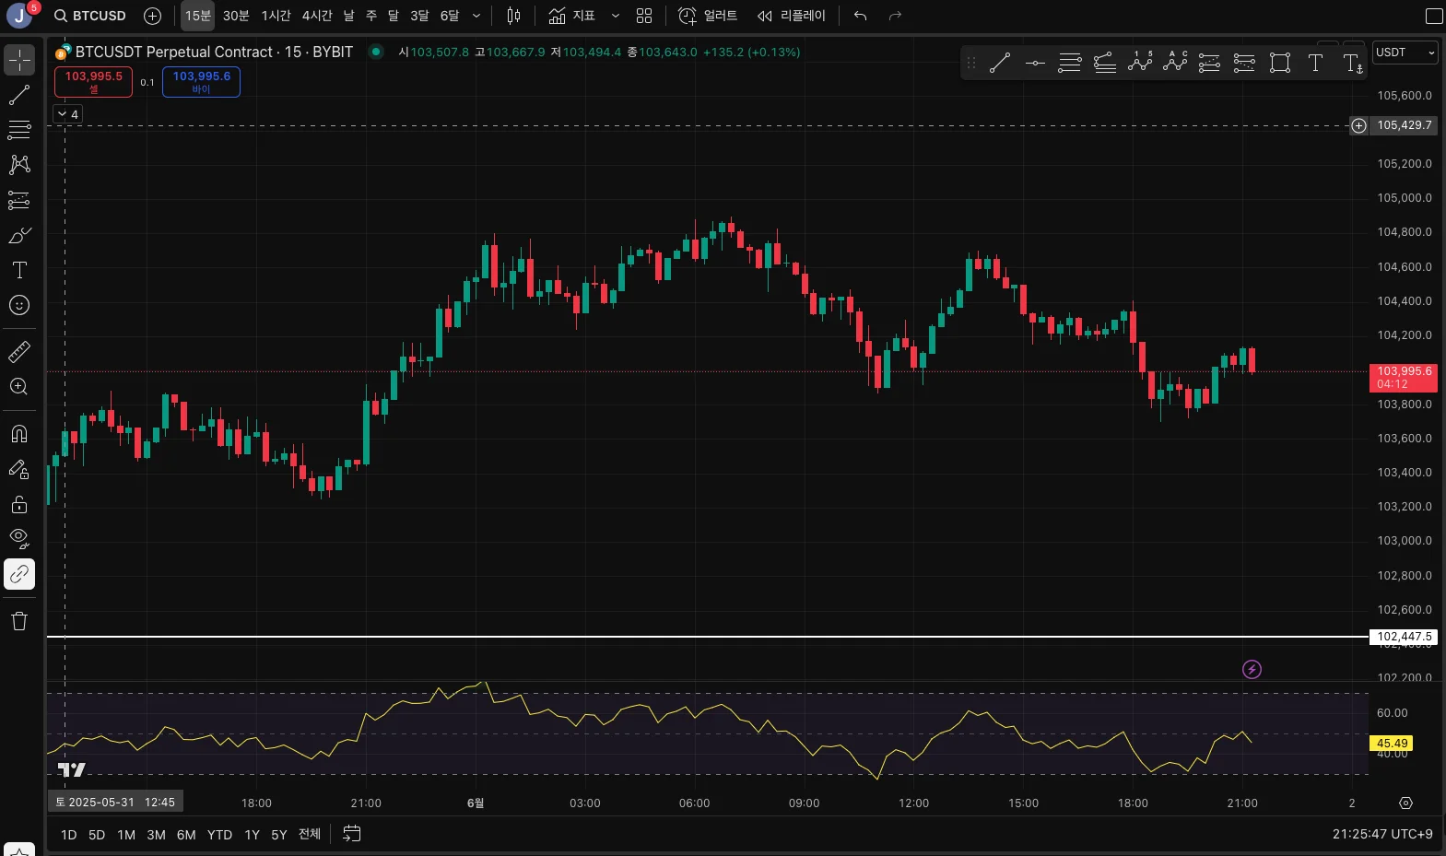This screenshot has width=1446, height=856.
Task: Toggle magnet mode for drawings
Action: pyautogui.click(x=19, y=434)
